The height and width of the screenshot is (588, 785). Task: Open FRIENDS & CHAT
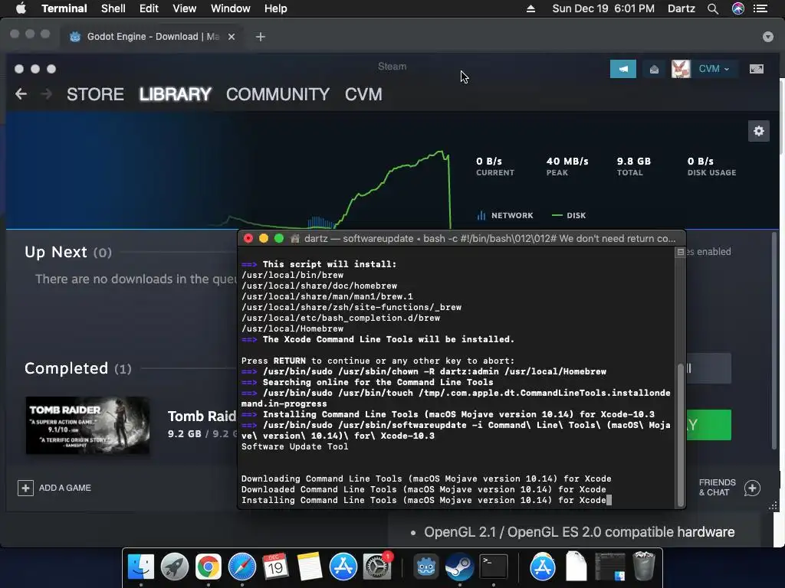[x=717, y=488]
